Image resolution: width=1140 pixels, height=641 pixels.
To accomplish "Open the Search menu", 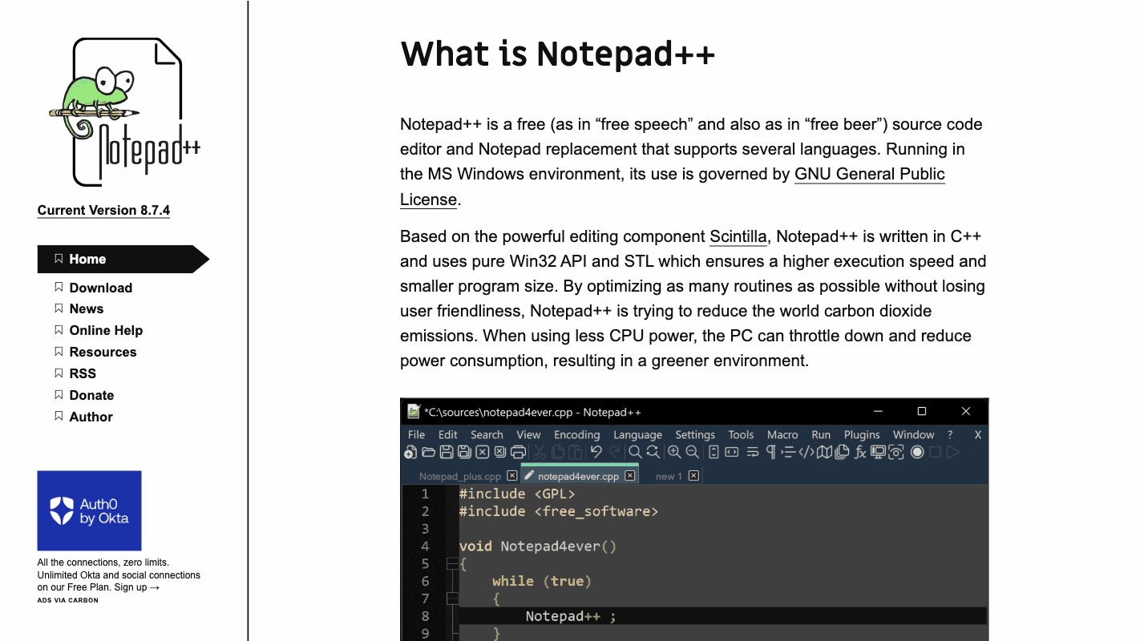I will [x=487, y=434].
